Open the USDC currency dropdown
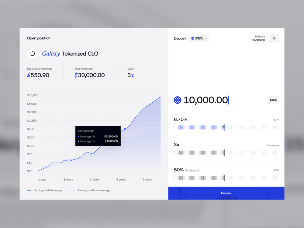Screen dimensions: 304x228 [x=199, y=38]
